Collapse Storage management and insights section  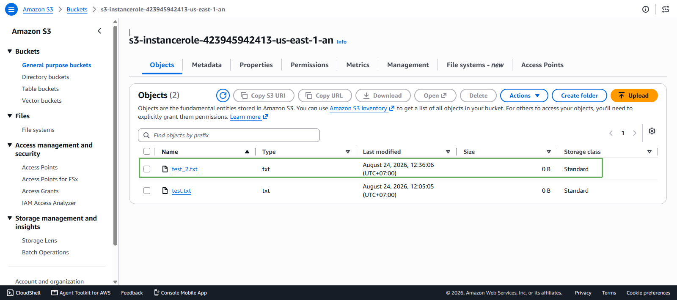[x=10, y=218]
